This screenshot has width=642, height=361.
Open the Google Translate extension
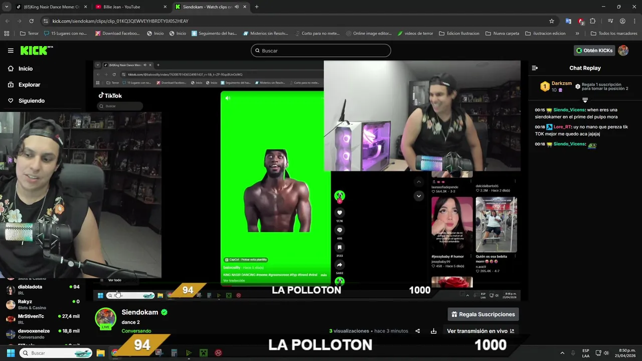568,21
